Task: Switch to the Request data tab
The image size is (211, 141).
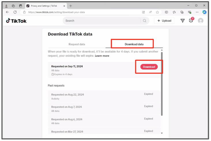Action: pos(77,44)
